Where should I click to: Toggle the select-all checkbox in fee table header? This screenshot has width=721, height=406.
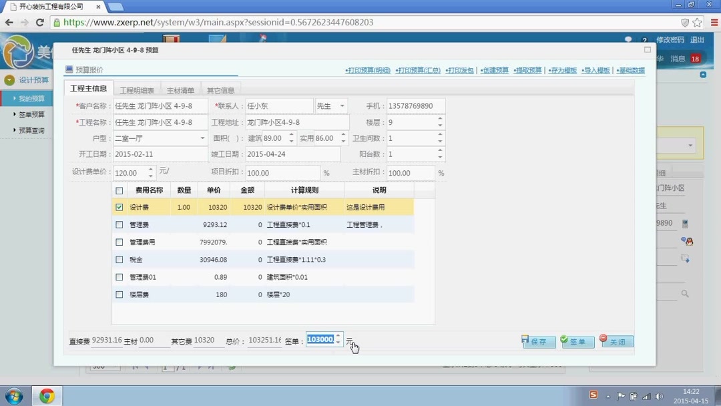pos(119,190)
